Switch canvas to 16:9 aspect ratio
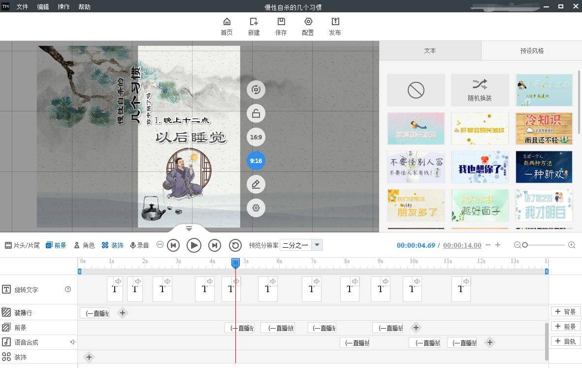 coord(256,137)
